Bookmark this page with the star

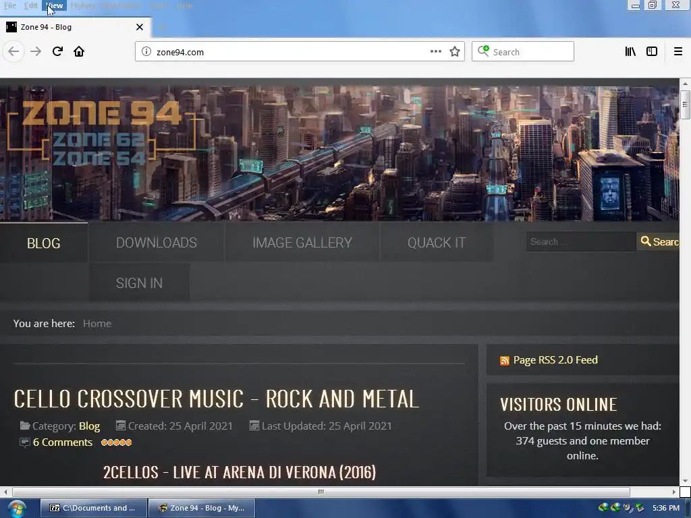point(455,51)
